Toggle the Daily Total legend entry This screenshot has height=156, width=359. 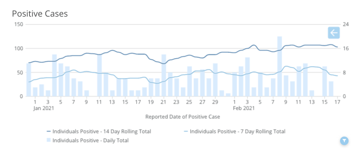[90, 141]
